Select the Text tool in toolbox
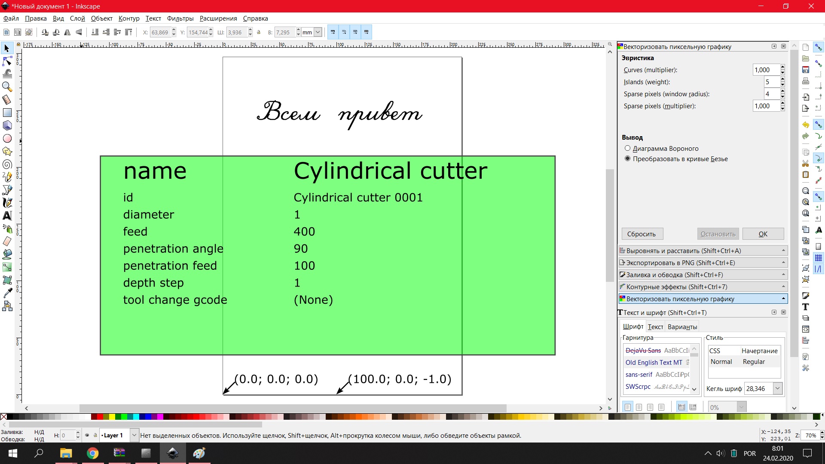 (x=7, y=216)
